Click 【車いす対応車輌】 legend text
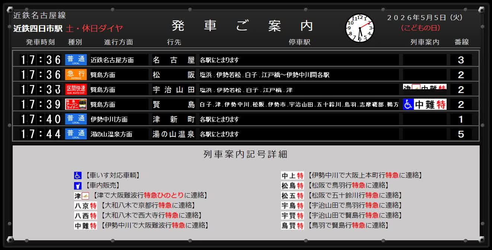The height and width of the screenshot is (250, 492). pyautogui.click(x=113, y=175)
